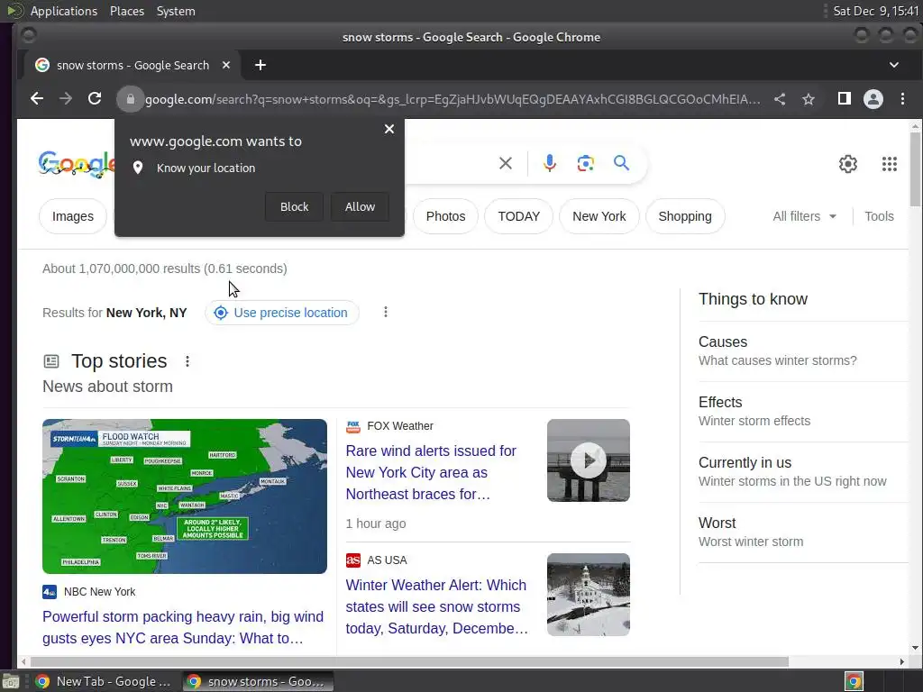Open Powerful storm packing heavy rain article
This screenshot has height=692, width=923.
[183, 627]
